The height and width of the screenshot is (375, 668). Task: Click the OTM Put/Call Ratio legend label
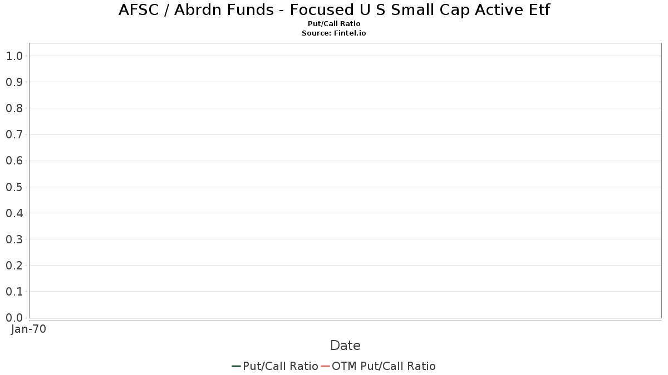(x=384, y=366)
